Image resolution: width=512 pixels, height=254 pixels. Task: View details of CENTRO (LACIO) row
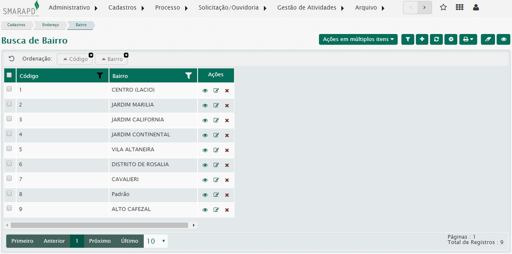coord(205,91)
